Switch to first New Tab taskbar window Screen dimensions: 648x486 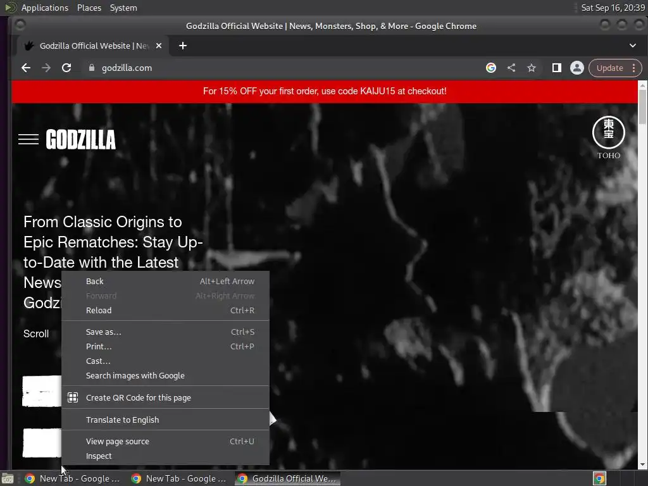click(x=72, y=478)
